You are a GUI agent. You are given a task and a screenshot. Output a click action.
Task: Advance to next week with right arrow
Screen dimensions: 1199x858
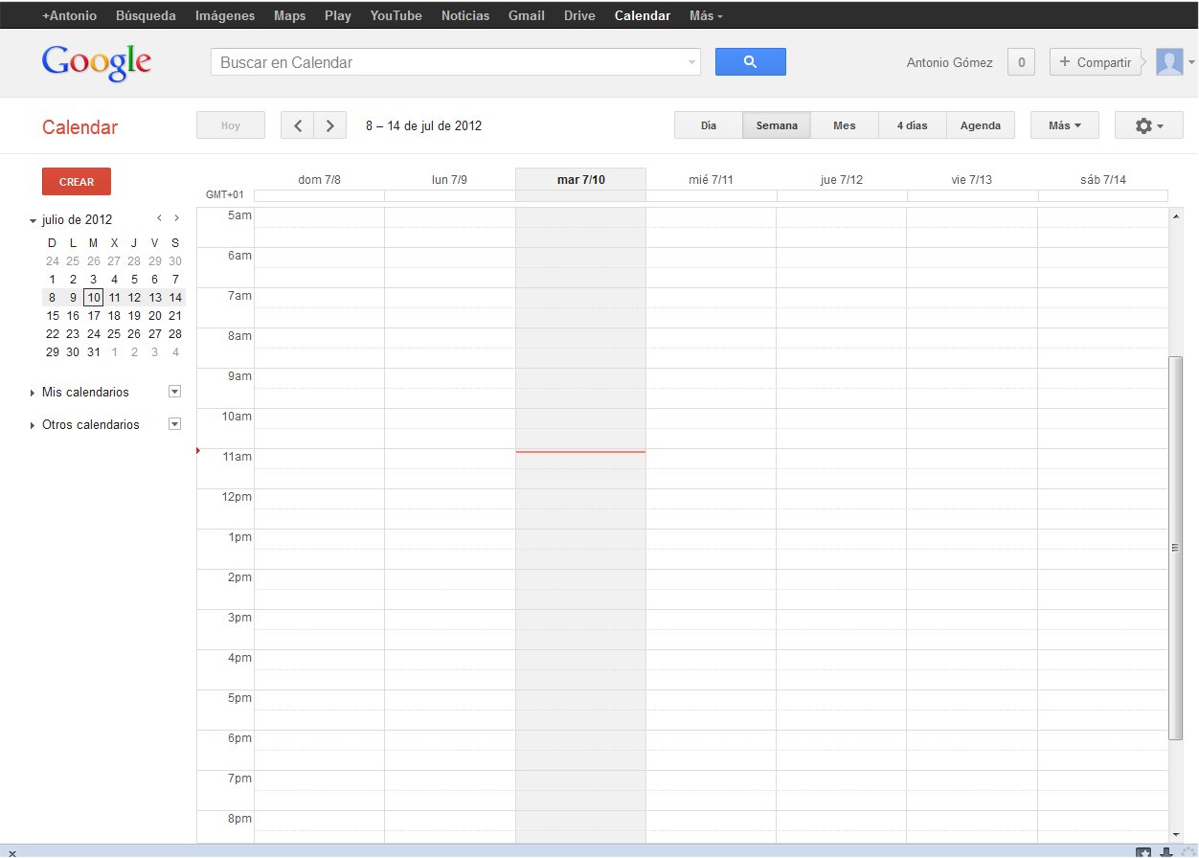coord(330,125)
